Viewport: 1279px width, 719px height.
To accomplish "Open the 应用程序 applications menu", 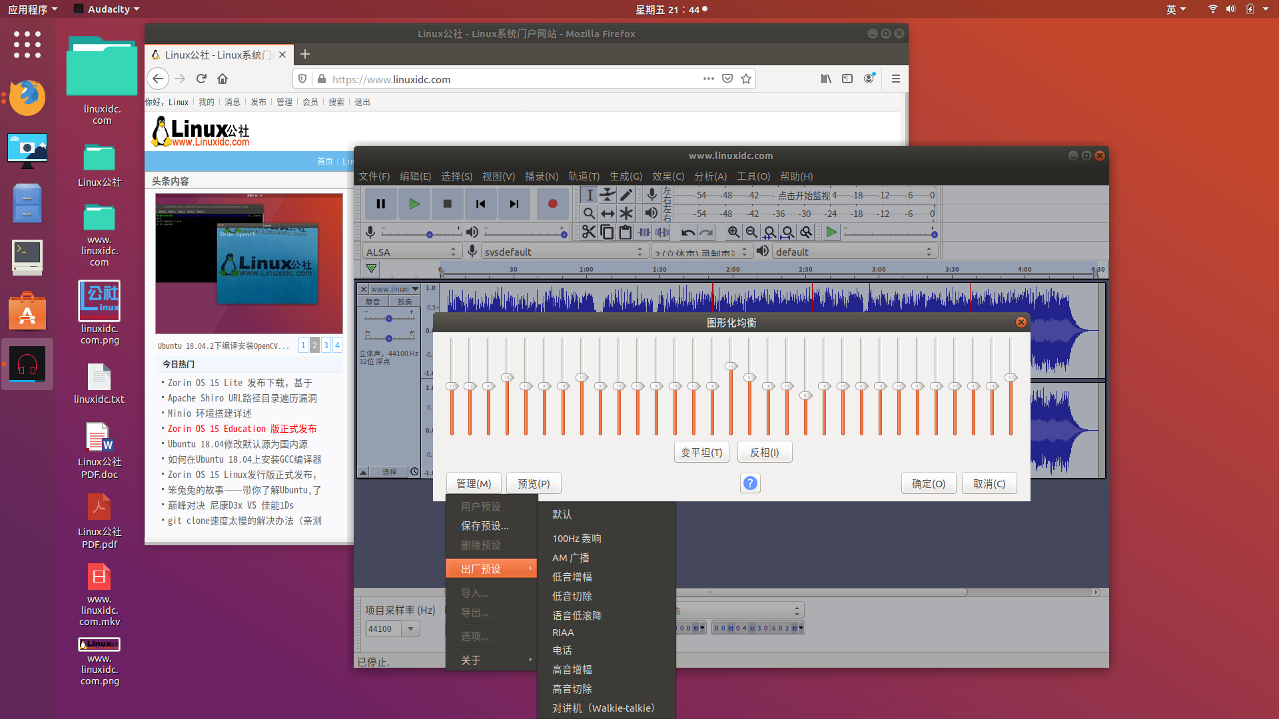I will [33, 9].
